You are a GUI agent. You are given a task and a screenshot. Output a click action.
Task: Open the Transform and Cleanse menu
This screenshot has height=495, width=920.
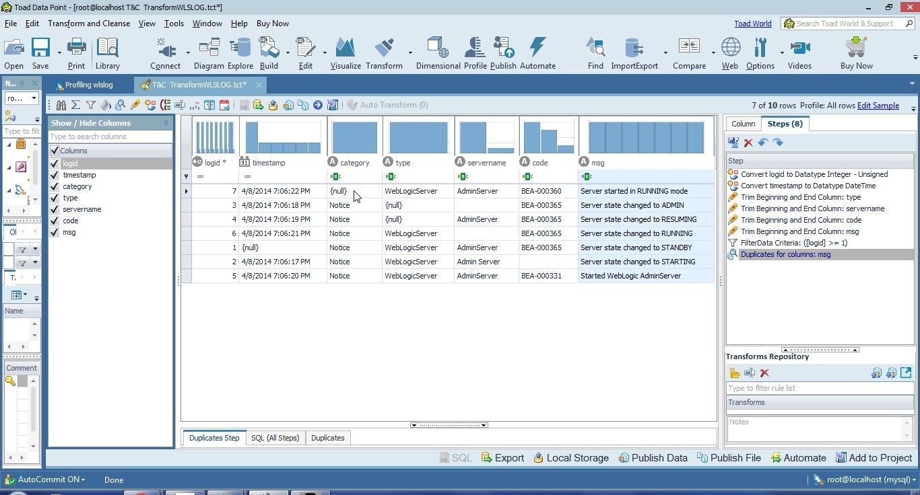click(x=89, y=24)
